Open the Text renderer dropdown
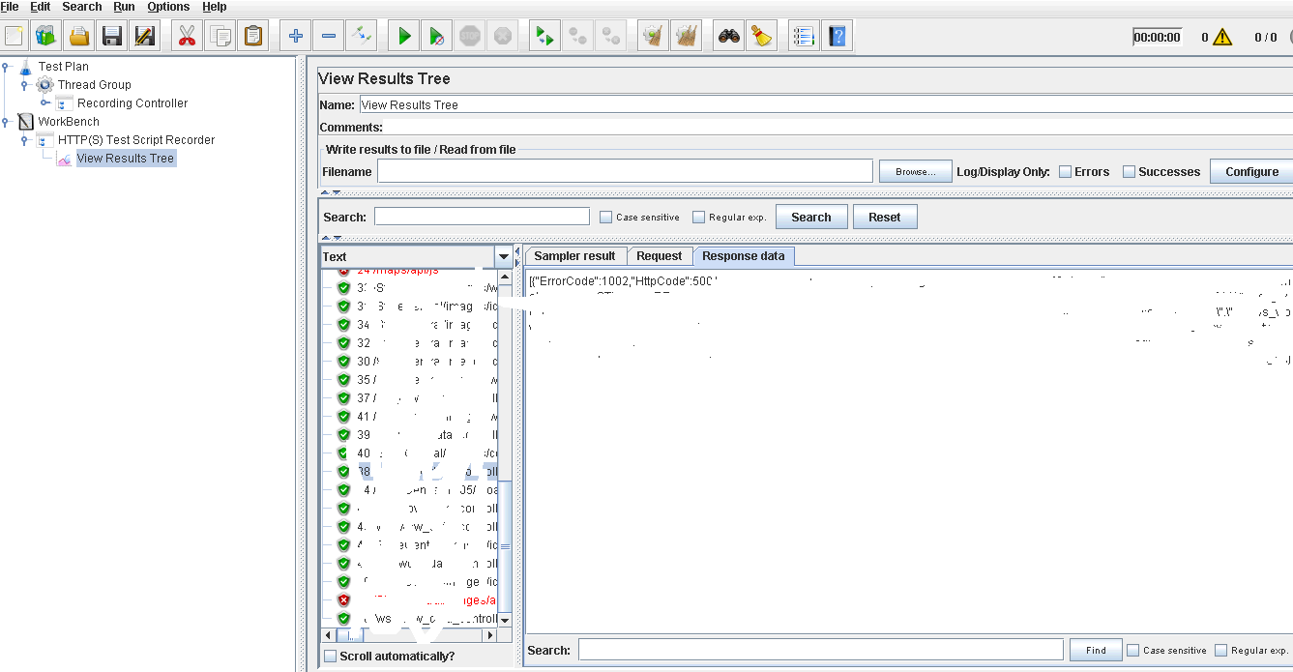 pos(503,257)
